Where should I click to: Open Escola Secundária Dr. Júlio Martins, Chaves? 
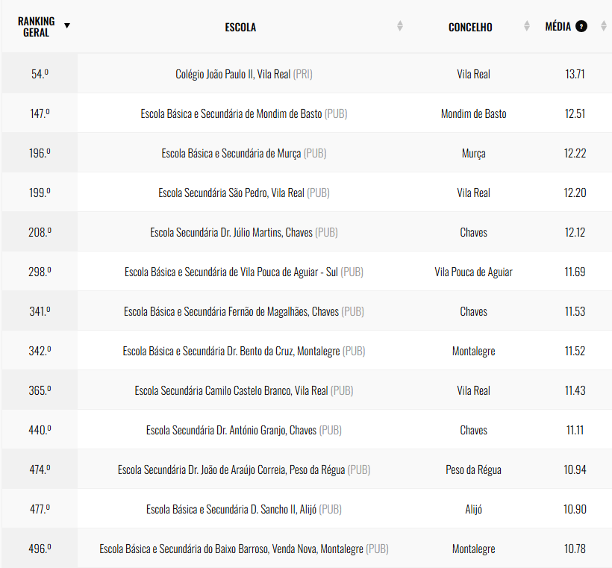coord(232,233)
